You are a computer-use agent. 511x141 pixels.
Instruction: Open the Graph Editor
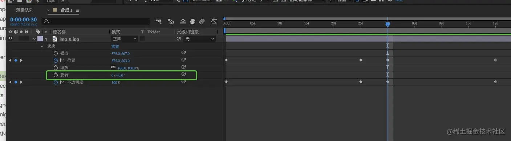pyautogui.click(x=214, y=21)
